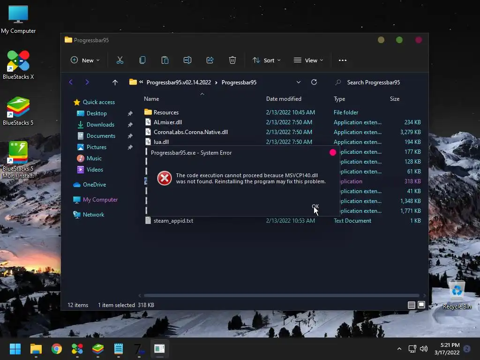Open the Recycle Bin on desktop

(x=457, y=295)
